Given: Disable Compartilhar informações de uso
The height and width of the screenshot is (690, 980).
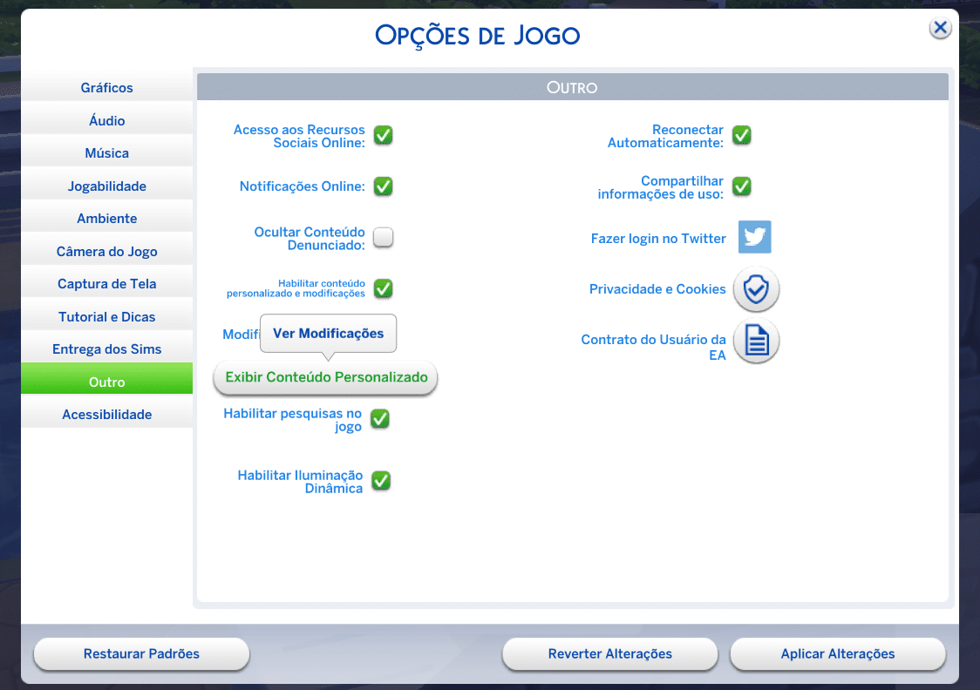Looking at the screenshot, I should 741,186.
